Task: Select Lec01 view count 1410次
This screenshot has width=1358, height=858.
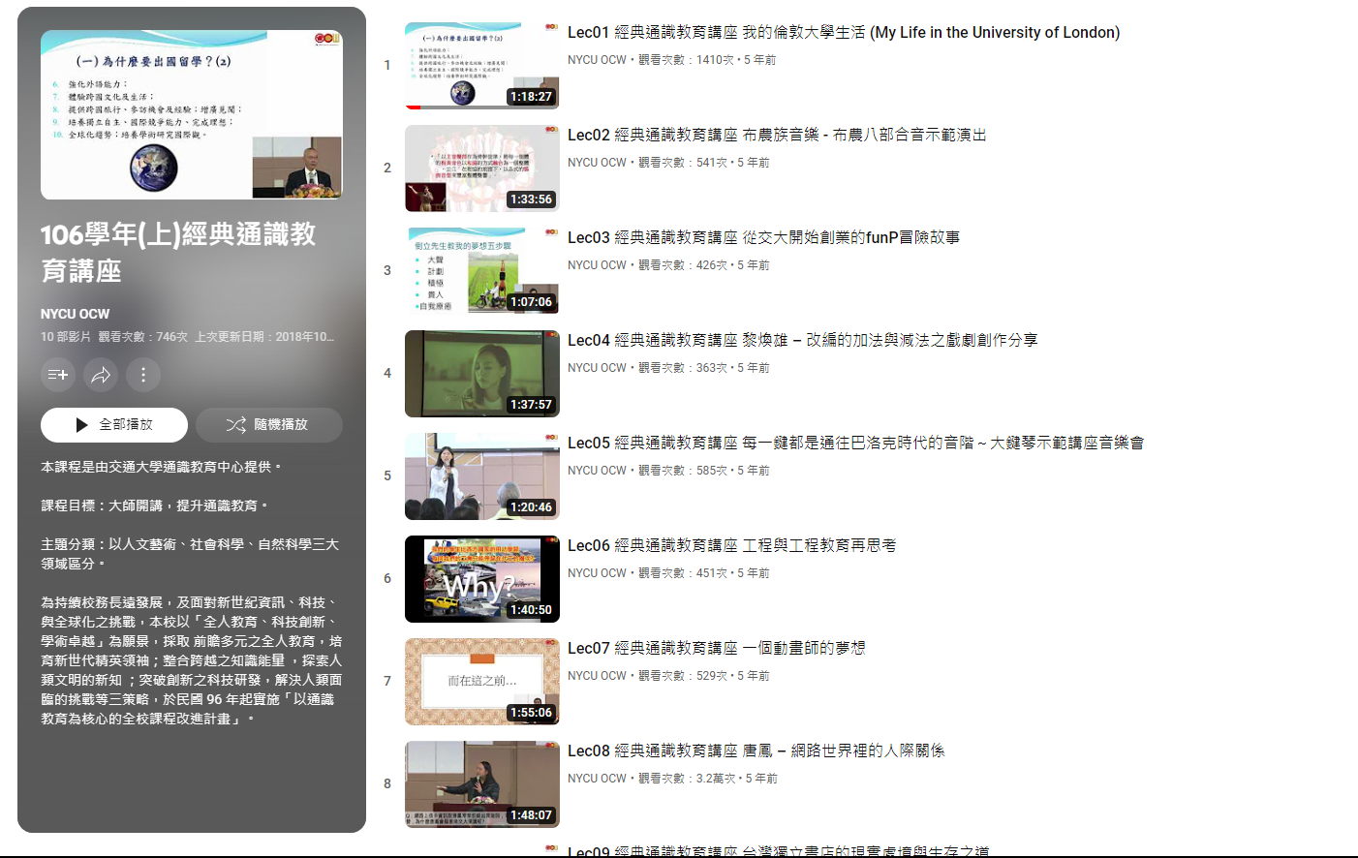Action: tap(686, 60)
